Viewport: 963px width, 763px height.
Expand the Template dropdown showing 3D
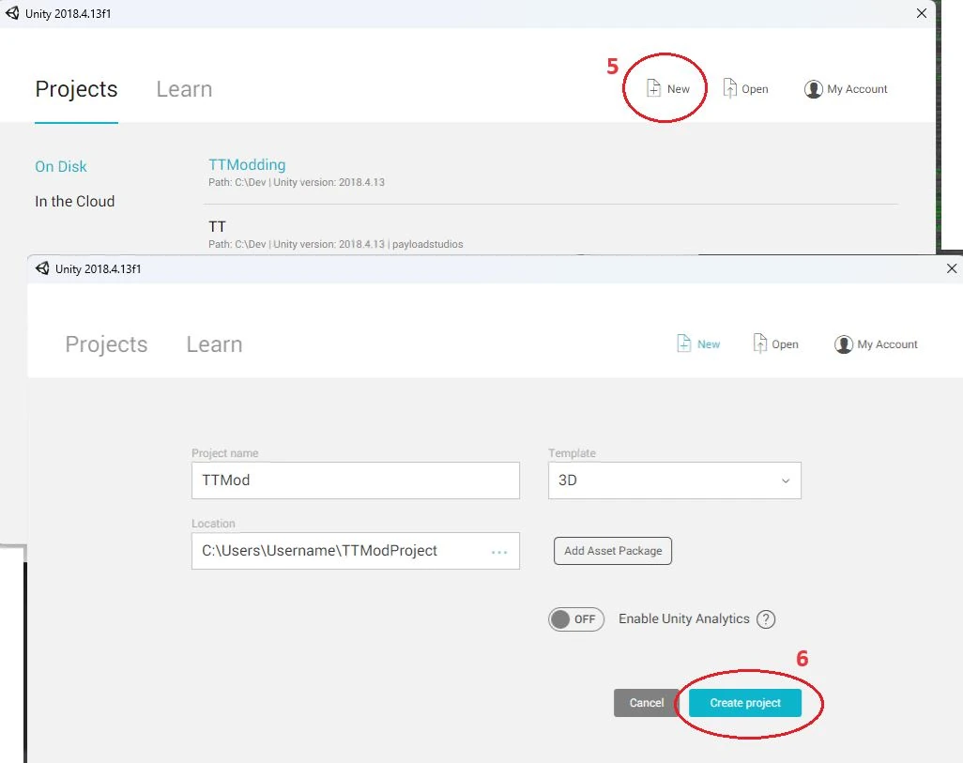(674, 481)
